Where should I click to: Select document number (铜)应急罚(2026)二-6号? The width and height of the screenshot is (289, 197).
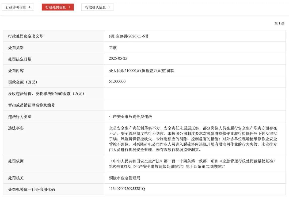(x=129, y=36)
